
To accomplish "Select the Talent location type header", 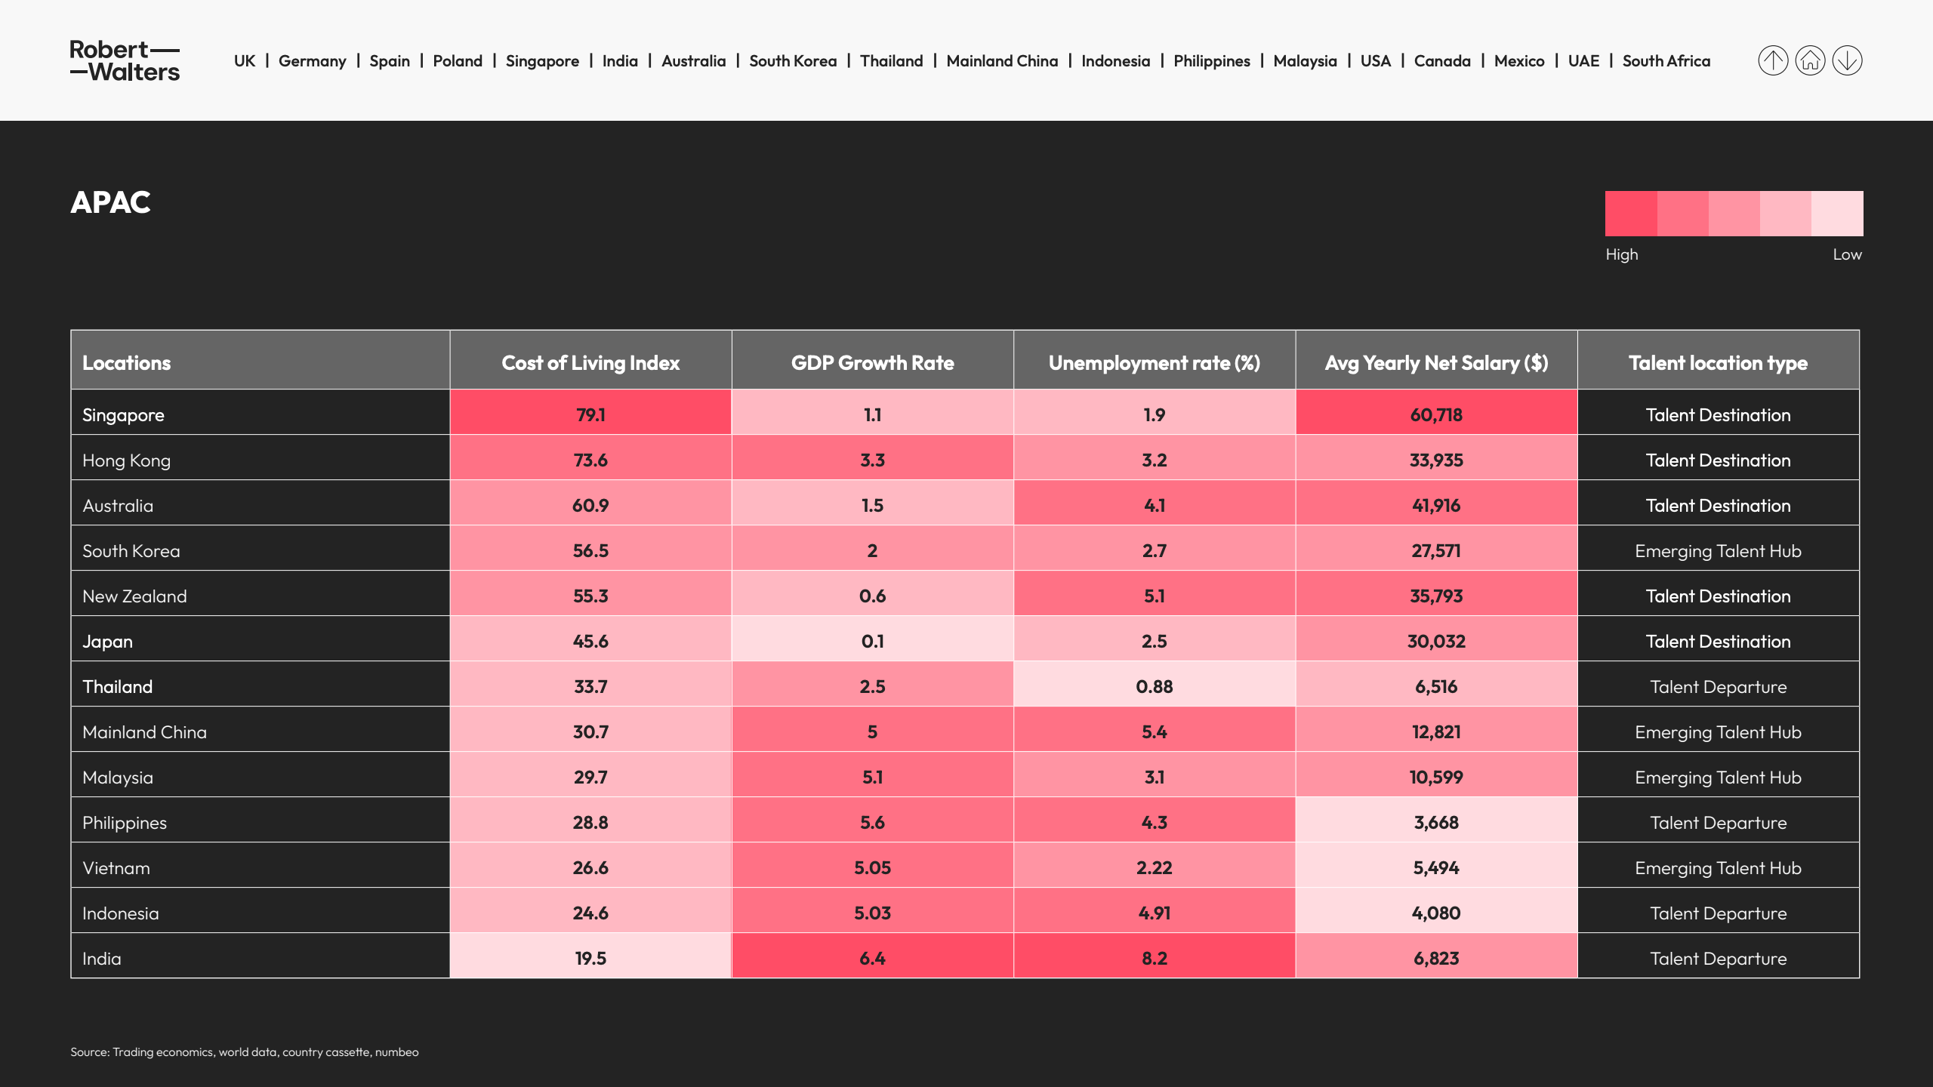I will 1718,363.
